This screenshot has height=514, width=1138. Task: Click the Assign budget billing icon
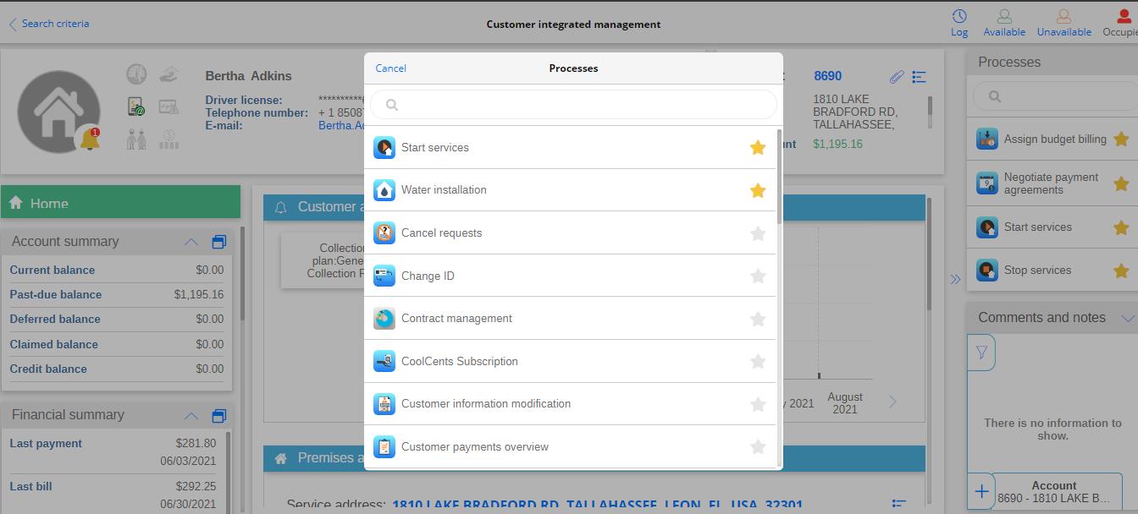(987, 139)
